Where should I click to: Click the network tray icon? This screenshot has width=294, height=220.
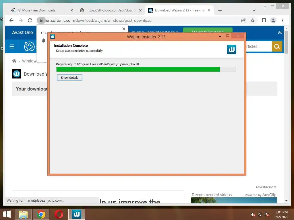260,215
